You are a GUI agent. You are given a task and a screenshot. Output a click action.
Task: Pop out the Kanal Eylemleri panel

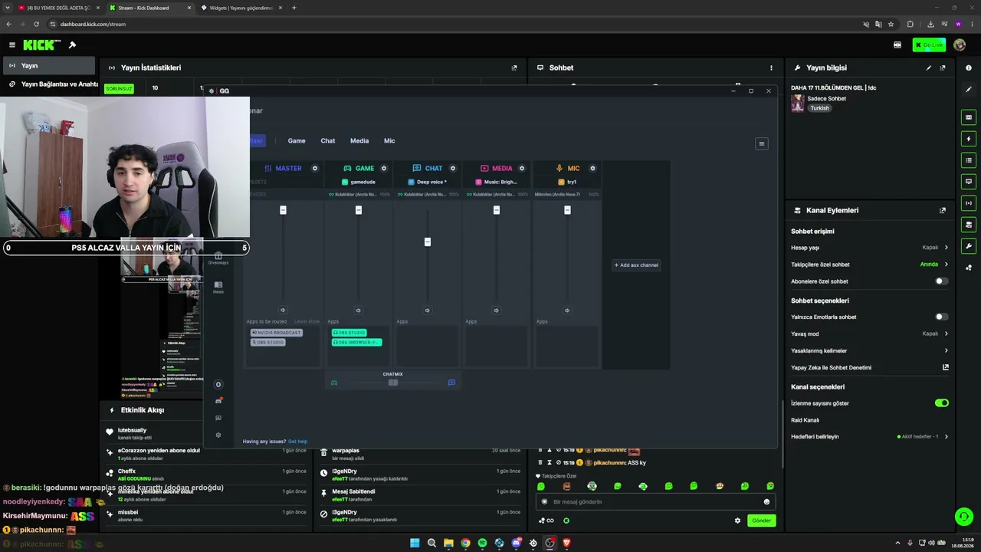[943, 210]
